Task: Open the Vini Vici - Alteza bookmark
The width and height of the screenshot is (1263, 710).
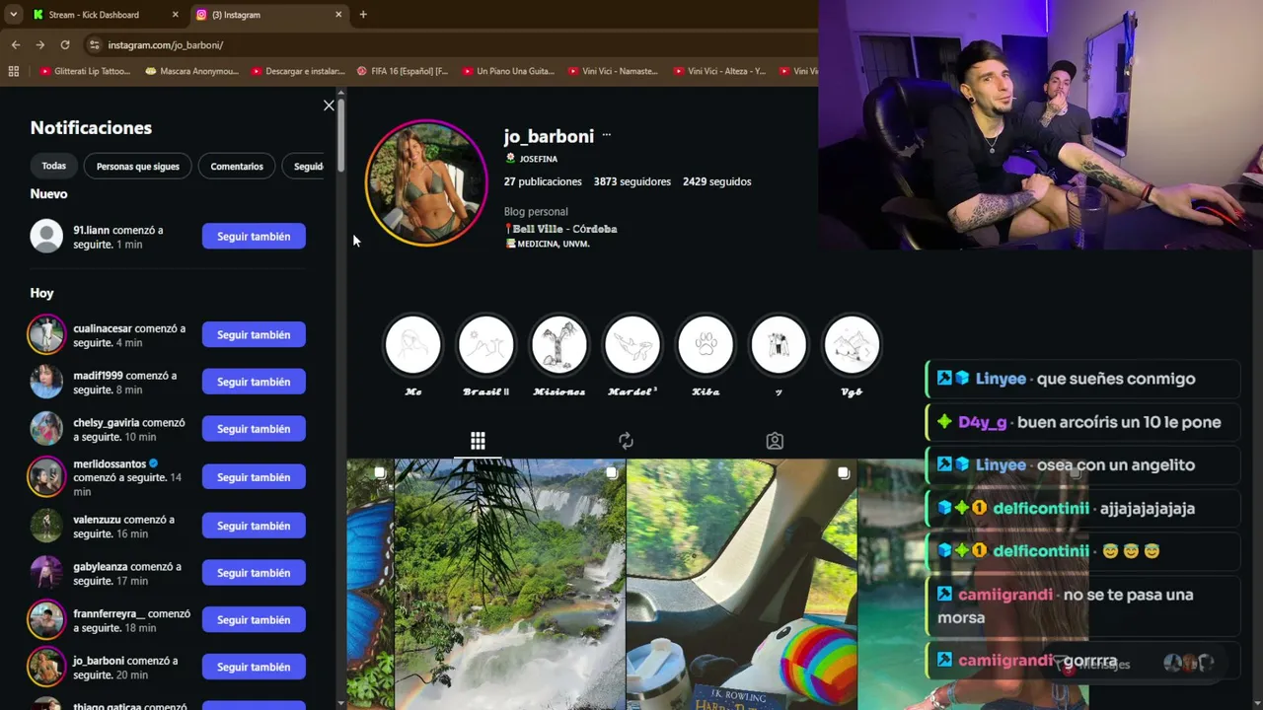Action: (x=719, y=71)
